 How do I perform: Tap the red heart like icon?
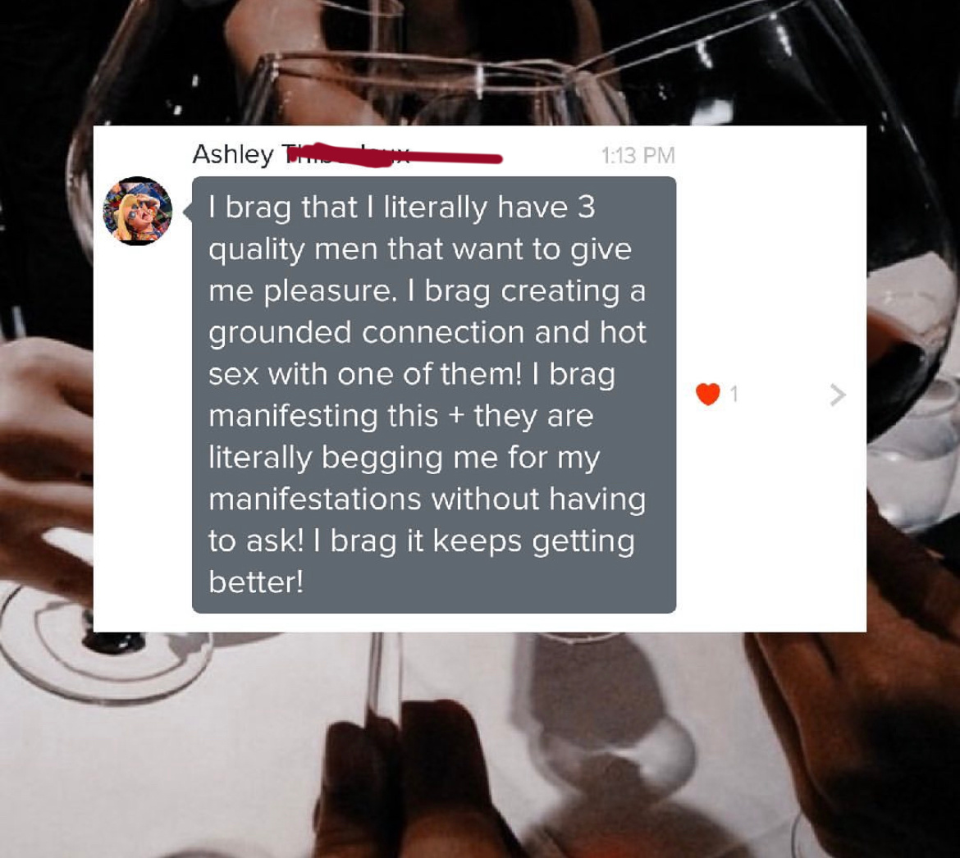coord(708,394)
